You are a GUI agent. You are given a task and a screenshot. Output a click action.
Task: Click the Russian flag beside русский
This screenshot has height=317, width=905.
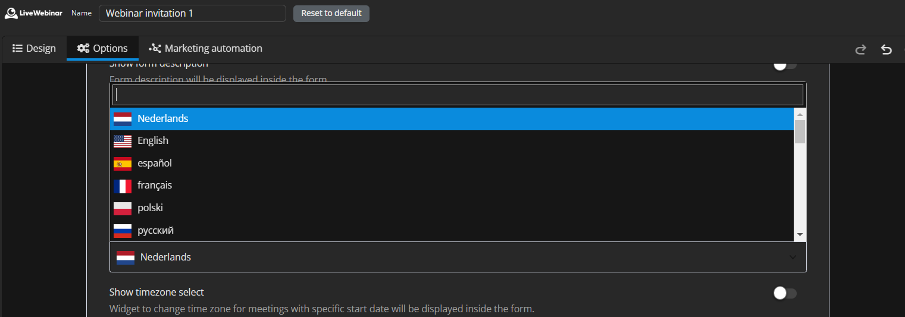123,231
